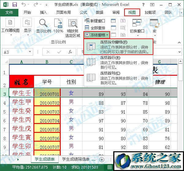
Task: Click 缩放到选定区域 zoom to selection
Action: point(73,28)
